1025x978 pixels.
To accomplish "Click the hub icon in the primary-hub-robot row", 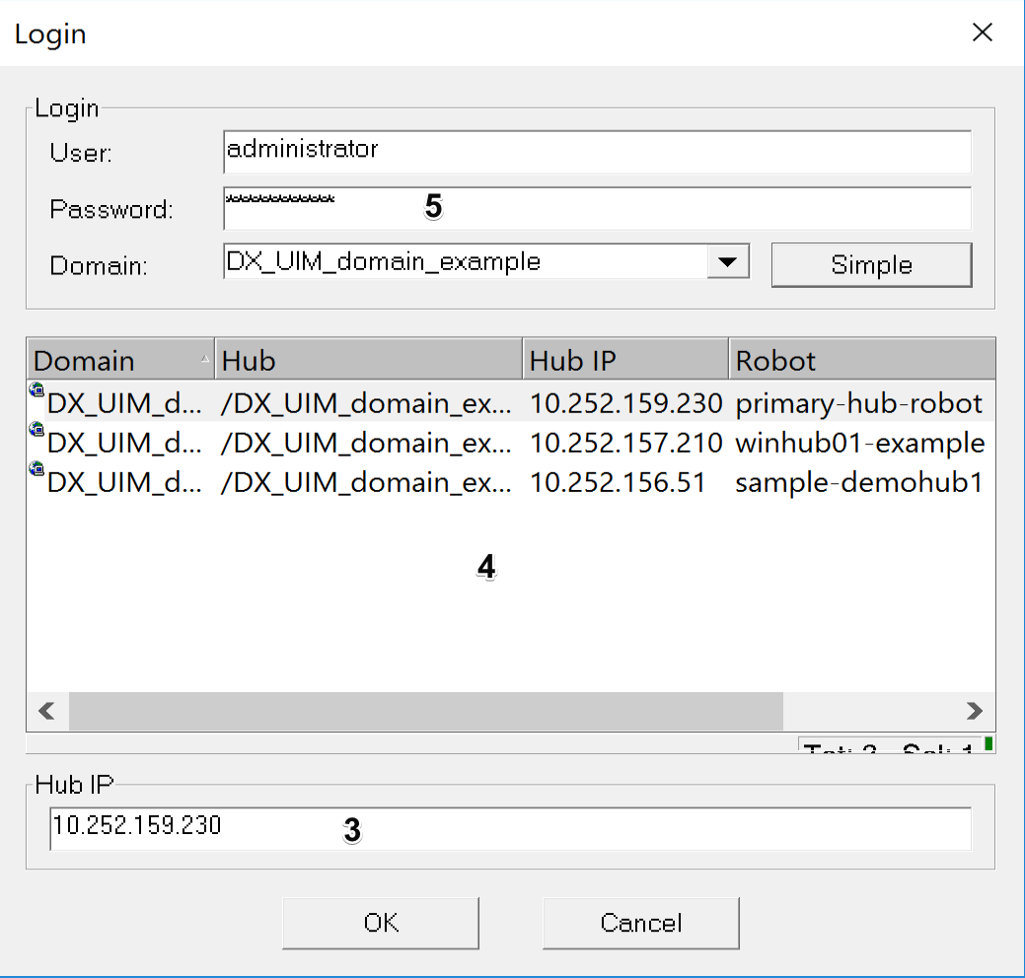I will click(37, 390).
